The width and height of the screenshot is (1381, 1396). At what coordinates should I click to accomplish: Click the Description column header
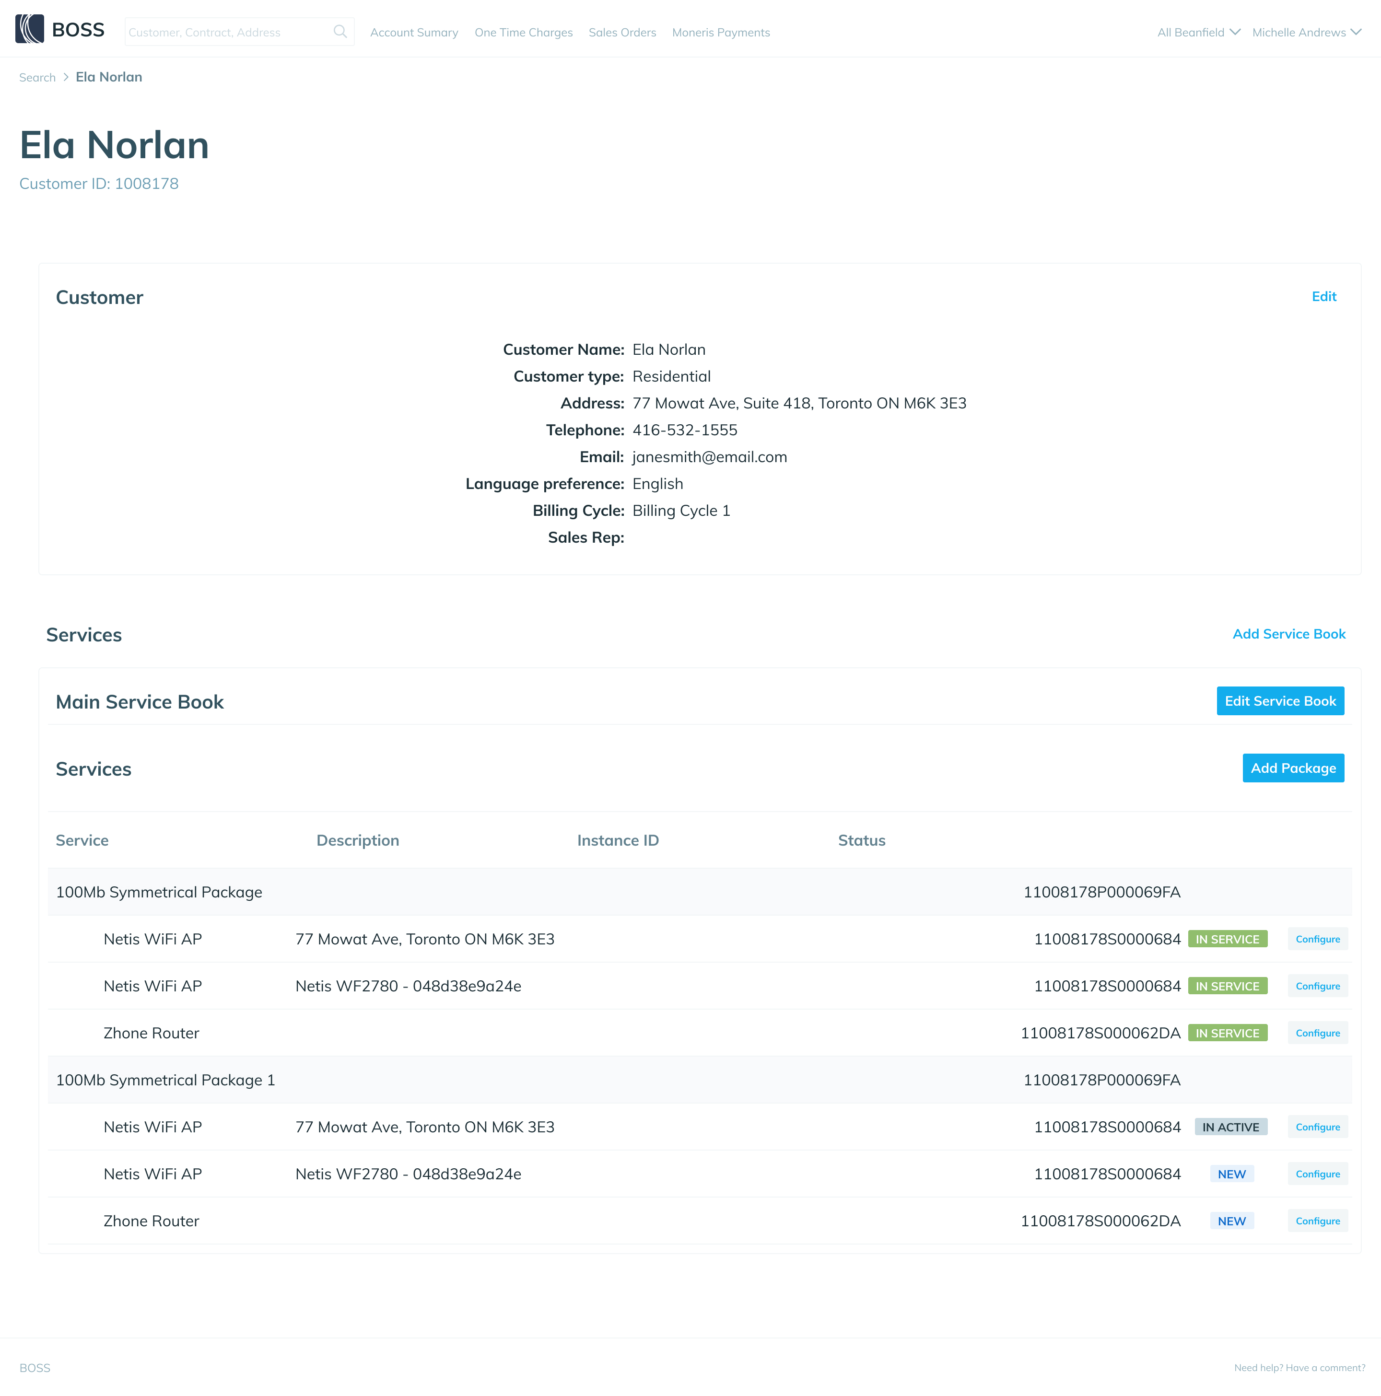pyautogui.click(x=358, y=840)
